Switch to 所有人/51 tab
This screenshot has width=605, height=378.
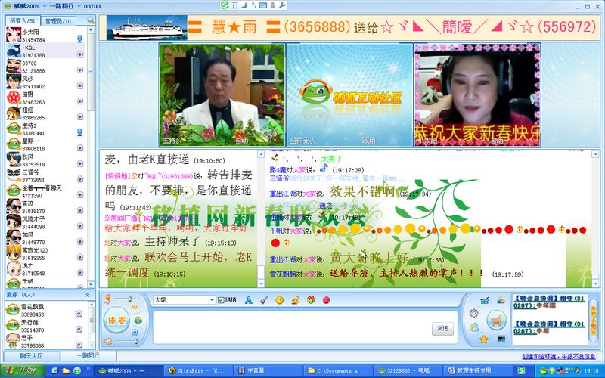pyautogui.click(x=23, y=21)
